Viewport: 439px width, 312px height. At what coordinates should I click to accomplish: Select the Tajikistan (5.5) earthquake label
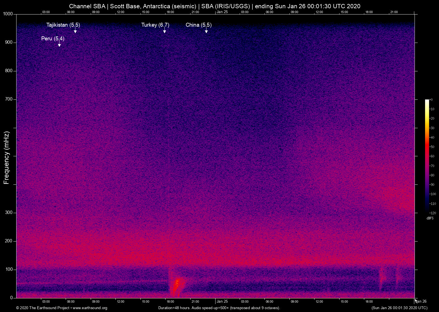pyautogui.click(x=63, y=25)
